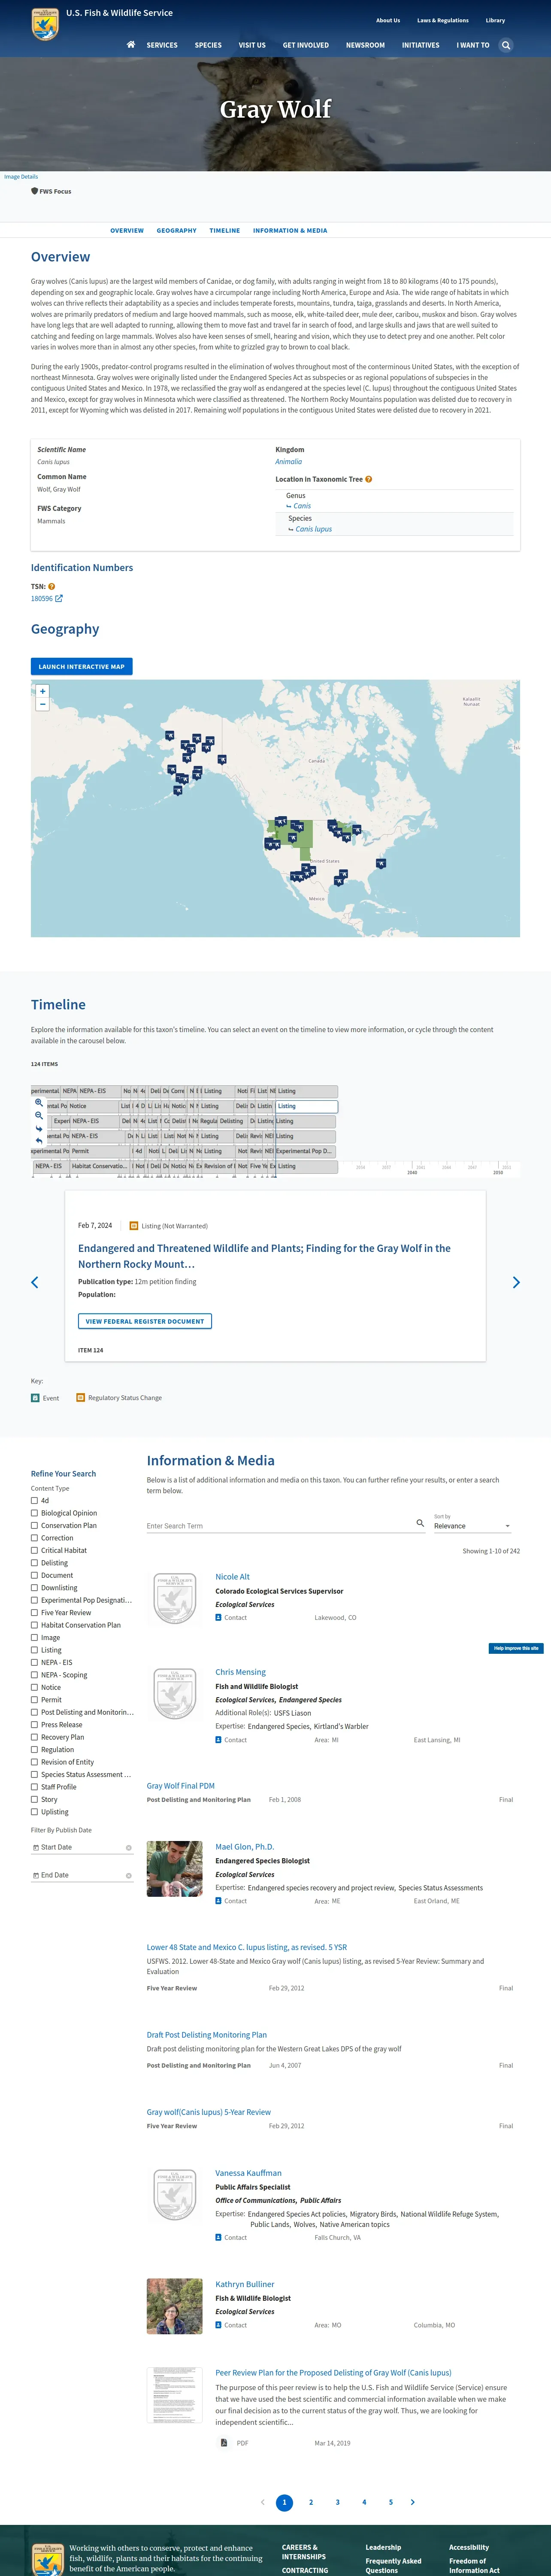Open the site search magnifier
This screenshot has width=551, height=2576.
click(x=506, y=45)
